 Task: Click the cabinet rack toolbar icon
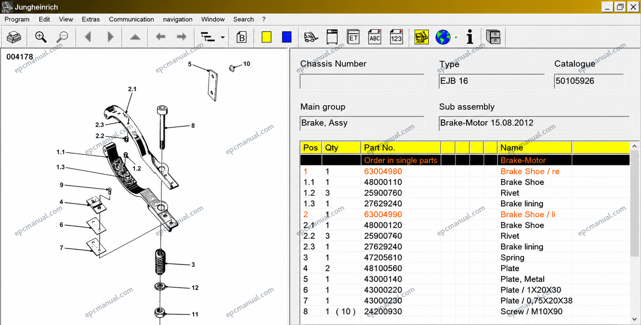[x=332, y=37]
